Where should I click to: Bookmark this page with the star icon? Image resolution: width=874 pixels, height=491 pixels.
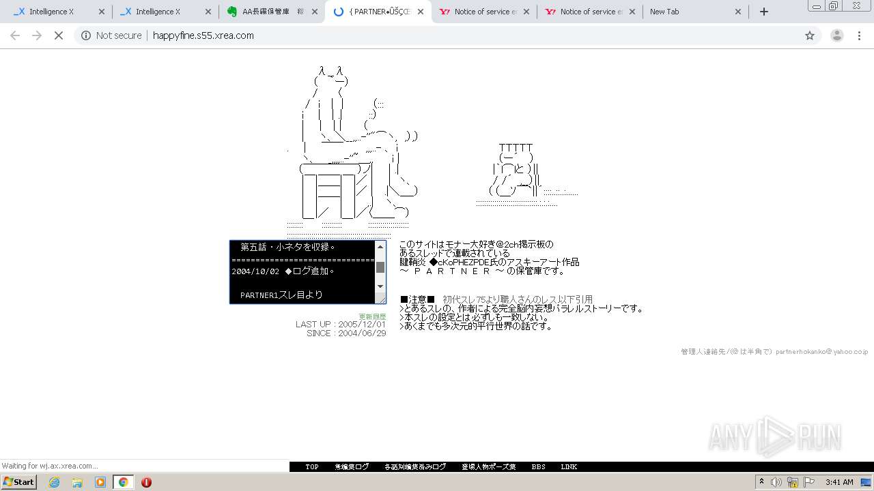click(810, 35)
